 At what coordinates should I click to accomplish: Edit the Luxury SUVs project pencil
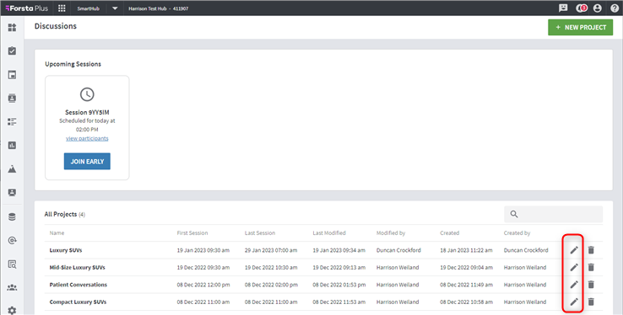574,250
